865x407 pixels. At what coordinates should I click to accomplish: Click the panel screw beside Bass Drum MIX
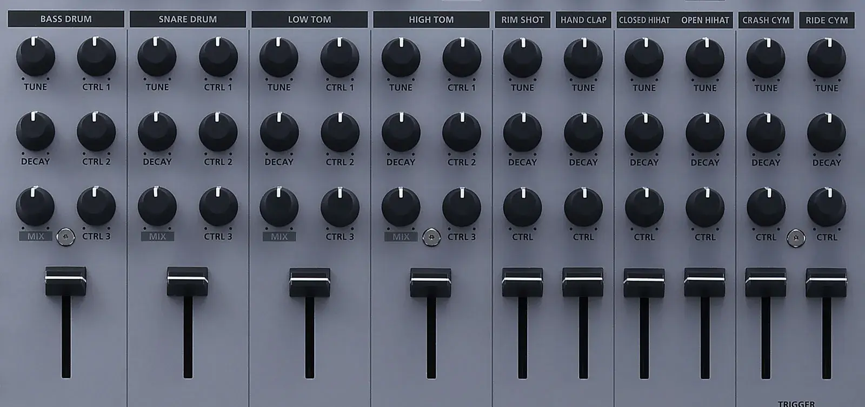[x=66, y=237]
